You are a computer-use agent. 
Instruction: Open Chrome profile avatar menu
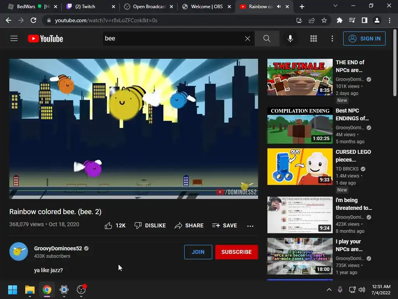377,20
